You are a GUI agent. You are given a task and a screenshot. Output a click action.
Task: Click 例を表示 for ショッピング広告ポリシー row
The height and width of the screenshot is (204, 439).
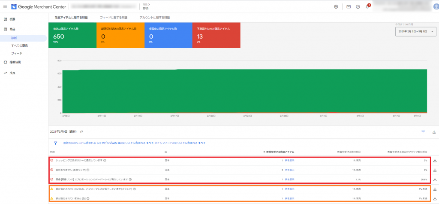[289, 161]
